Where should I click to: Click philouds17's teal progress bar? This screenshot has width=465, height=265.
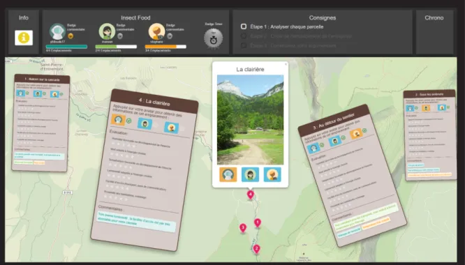(x=66, y=47)
